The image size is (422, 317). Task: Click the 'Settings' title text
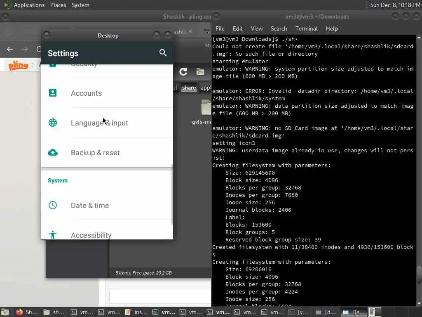pyautogui.click(x=63, y=53)
